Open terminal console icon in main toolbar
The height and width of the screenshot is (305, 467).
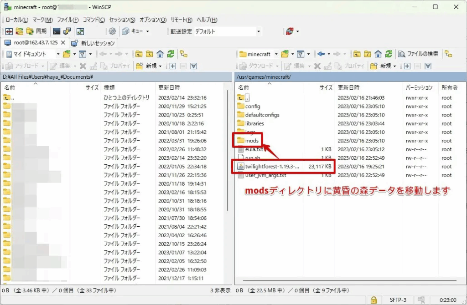(x=57, y=31)
